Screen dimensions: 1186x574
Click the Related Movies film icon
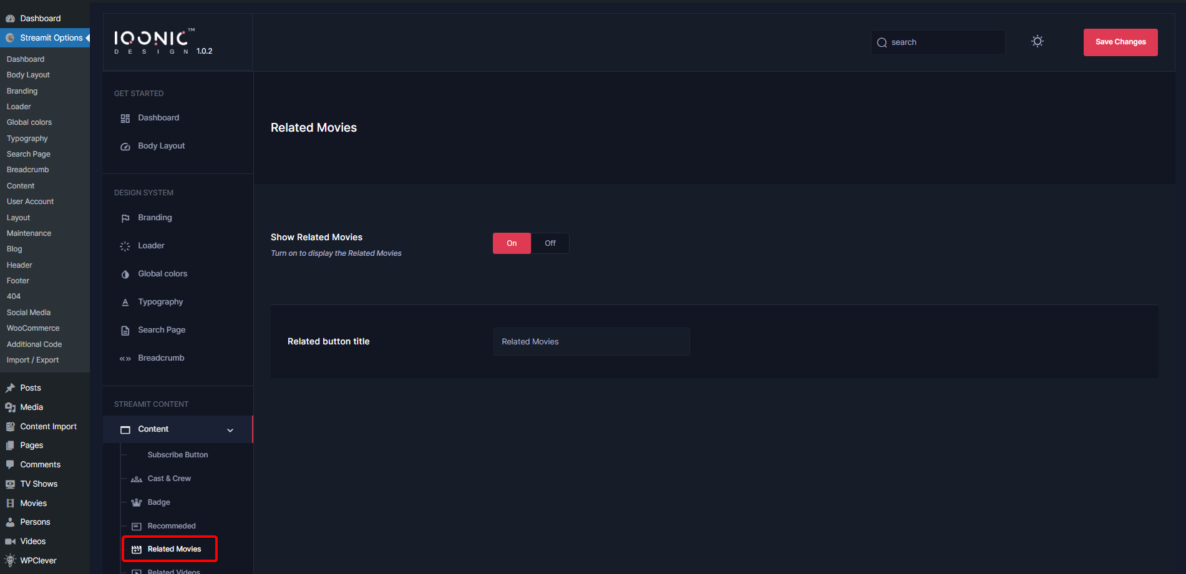[137, 550]
